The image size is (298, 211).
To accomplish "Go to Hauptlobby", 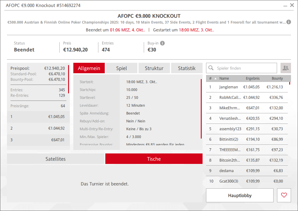I will point(240,195).
